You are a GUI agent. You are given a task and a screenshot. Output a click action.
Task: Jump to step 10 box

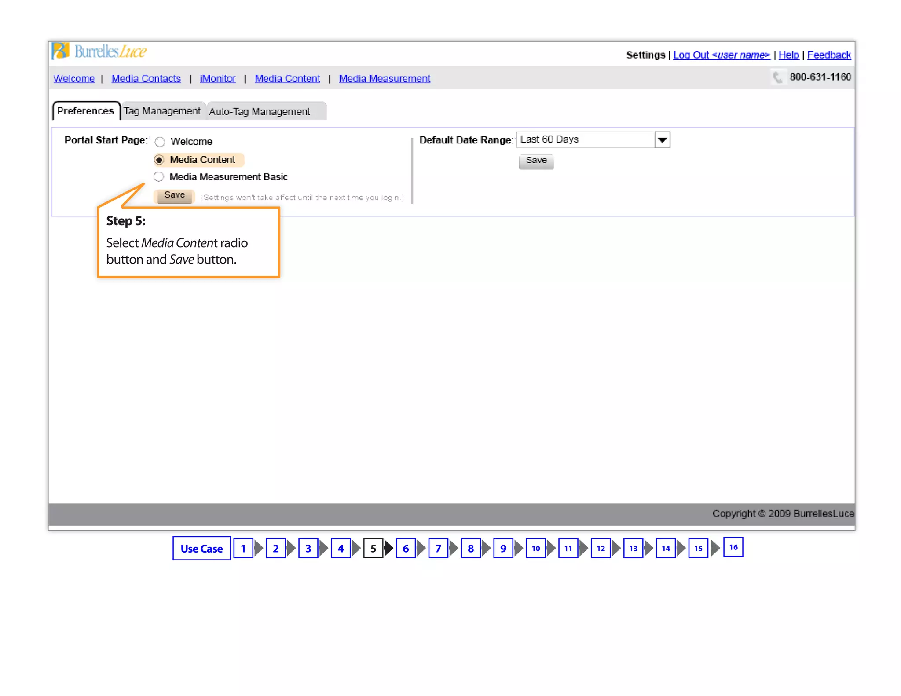click(536, 549)
